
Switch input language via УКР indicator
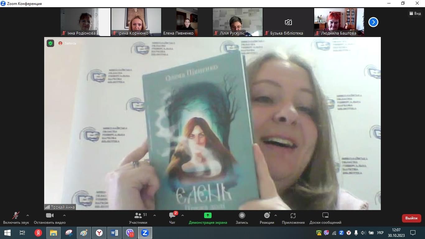pos(380,233)
